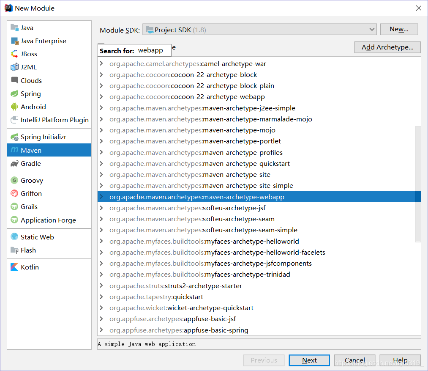Expand cocoon-22-archetype-webapp node
Screen dimensions: 428x371
coord(101,97)
